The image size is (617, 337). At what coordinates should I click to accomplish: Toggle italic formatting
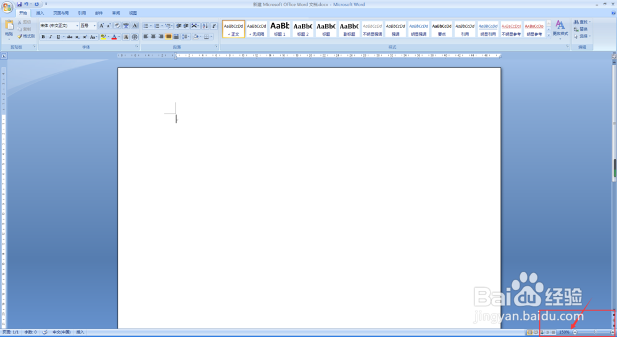point(51,37)
